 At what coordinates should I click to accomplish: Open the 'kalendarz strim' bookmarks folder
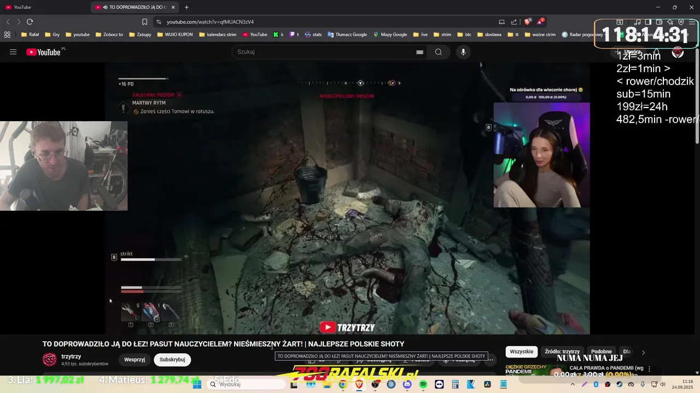tap(218, 34)
